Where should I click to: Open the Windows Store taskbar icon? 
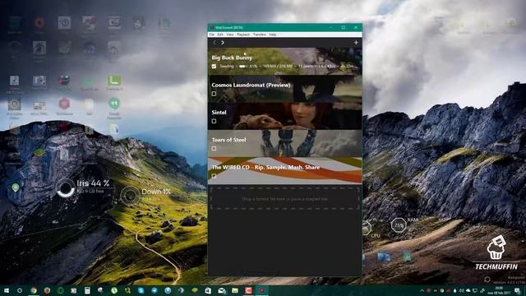pyautogui.click(x=208, y=290)
